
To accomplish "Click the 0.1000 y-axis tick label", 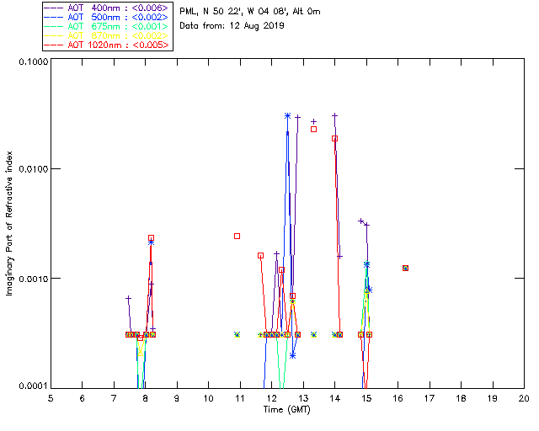I will click(x=30, y=62).
